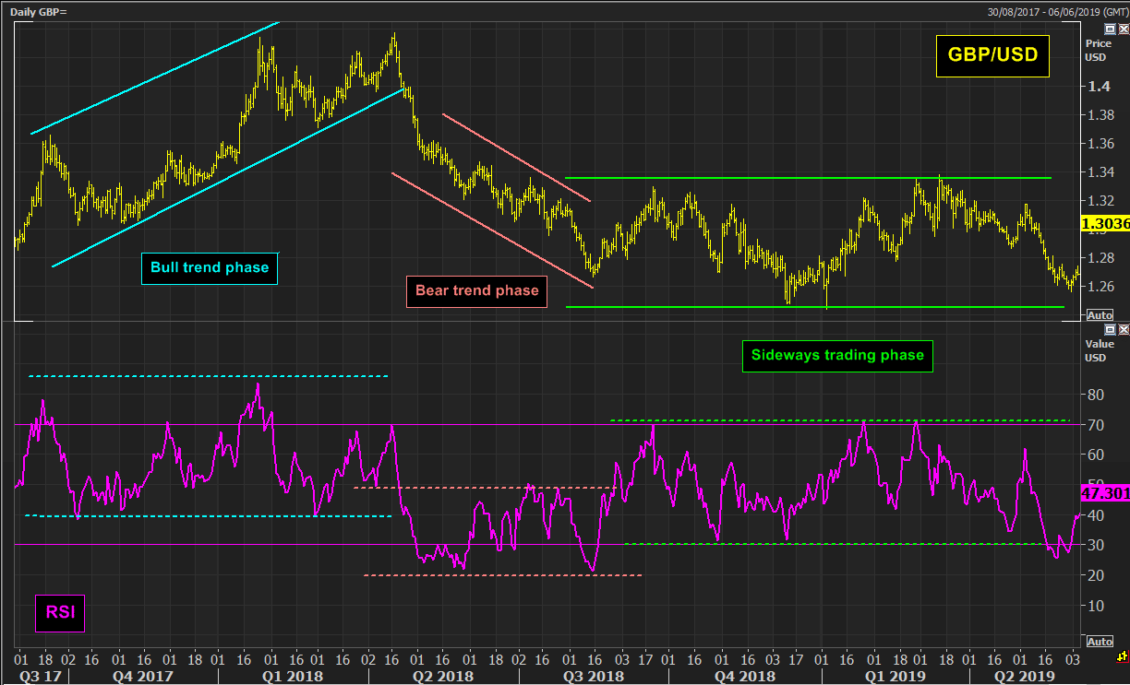The image size is (1130, 685).
Task: Click the Price USD axis heading
Action: [x=1097, y=50]
